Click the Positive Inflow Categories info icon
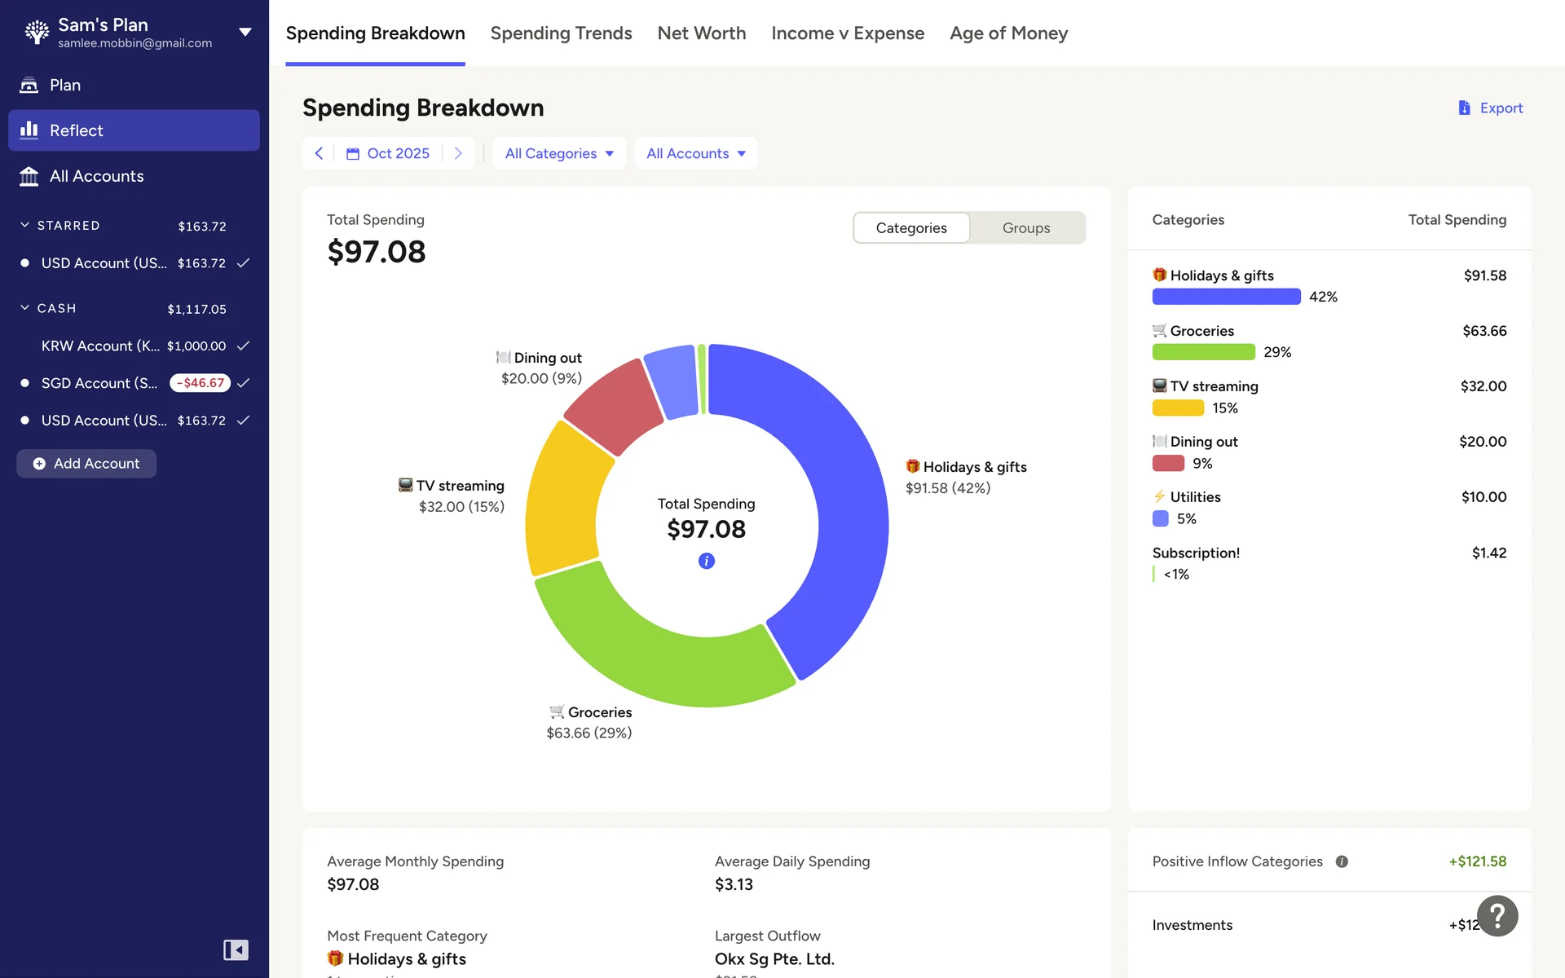The width and height of the screenshot is (1565, 978). click(x=1342, y=861)
